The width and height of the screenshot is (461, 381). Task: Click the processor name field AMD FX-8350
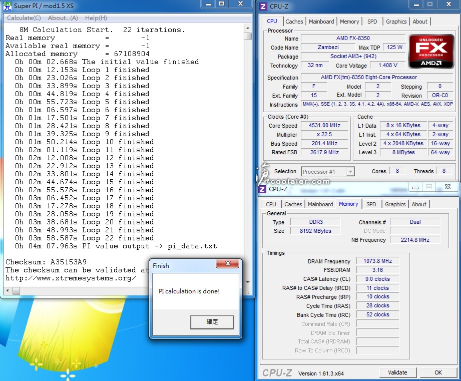coord(353,38)
